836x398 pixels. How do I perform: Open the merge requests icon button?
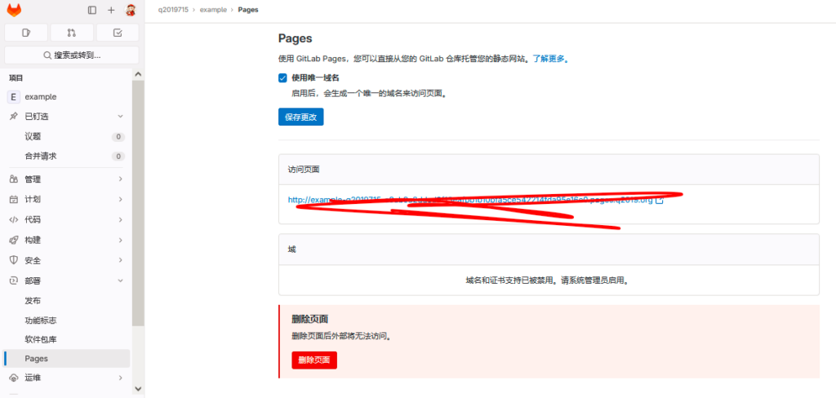tap(71, 33)
